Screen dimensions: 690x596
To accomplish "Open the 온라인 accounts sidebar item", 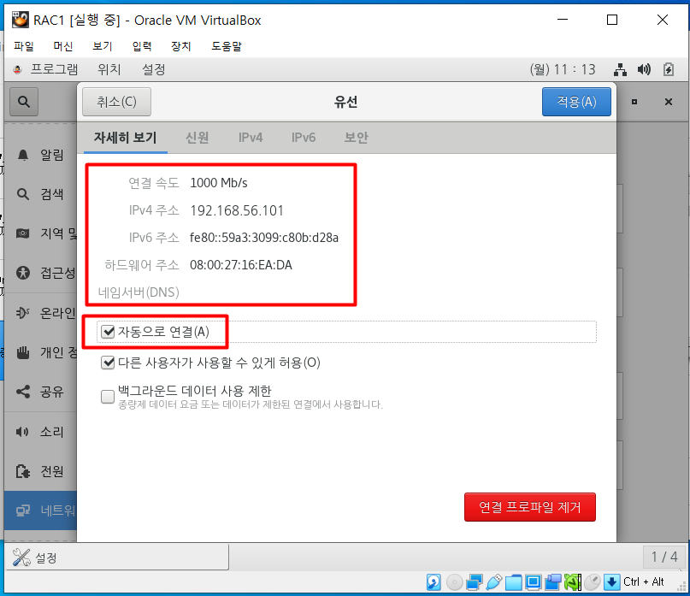I will point(40,313).
